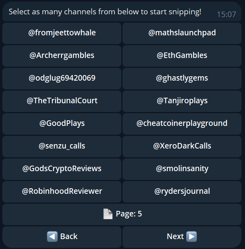Select the @GoodPlays channel
Viewport: 245px width, 249px height.
(x=62, y=124)
